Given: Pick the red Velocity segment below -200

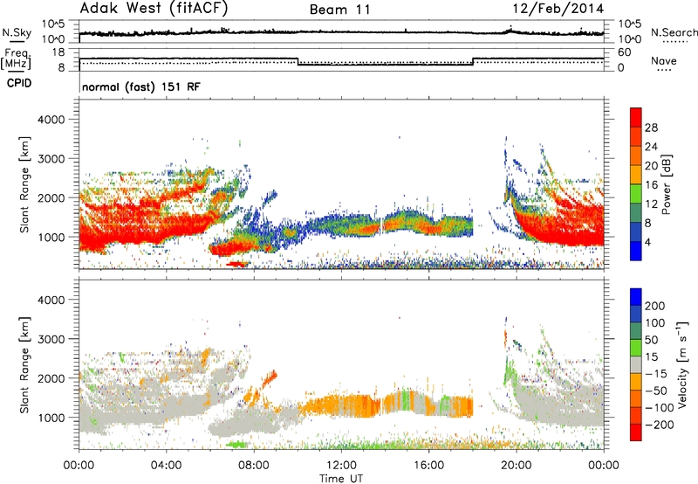Looking at the screenshot, I should pyautogui.click(x=636, y=432).
